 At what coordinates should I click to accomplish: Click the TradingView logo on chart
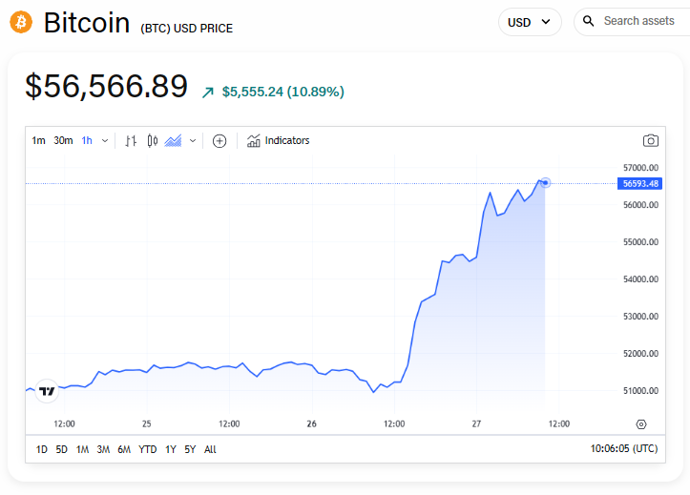[47, 390]
